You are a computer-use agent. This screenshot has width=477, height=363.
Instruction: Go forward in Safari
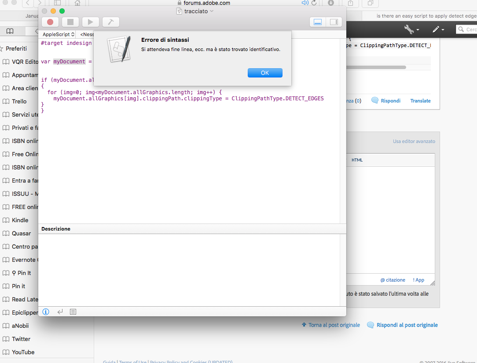(x=39, y=3)
